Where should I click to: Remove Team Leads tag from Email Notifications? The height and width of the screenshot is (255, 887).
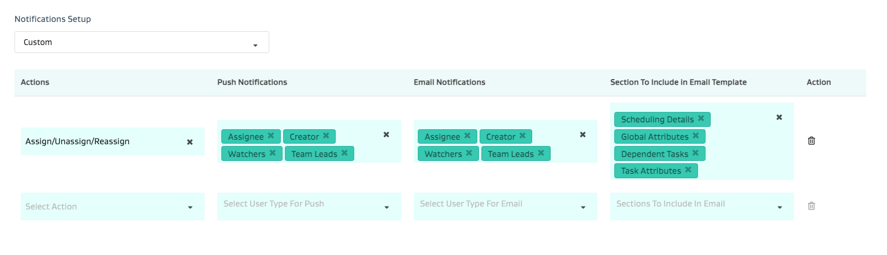coord(541,153)
